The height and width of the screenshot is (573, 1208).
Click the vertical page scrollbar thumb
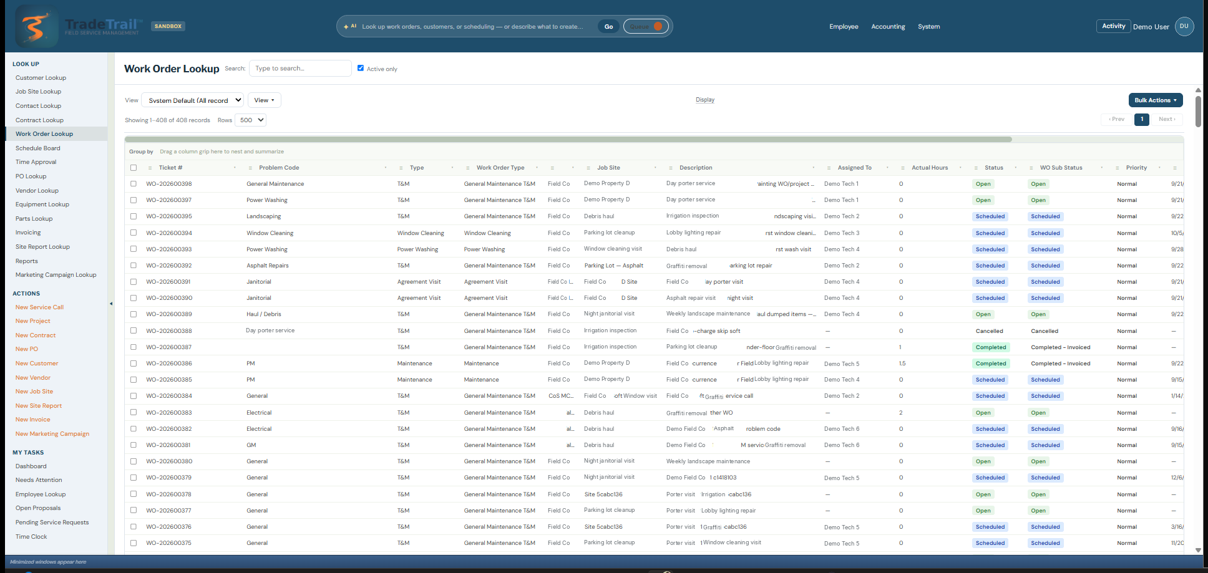(x=1198, y=111)
